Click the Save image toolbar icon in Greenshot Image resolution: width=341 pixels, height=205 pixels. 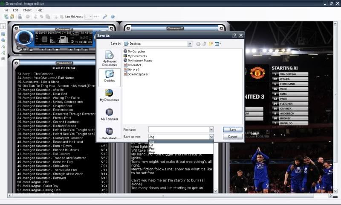(x=6, y=17)
